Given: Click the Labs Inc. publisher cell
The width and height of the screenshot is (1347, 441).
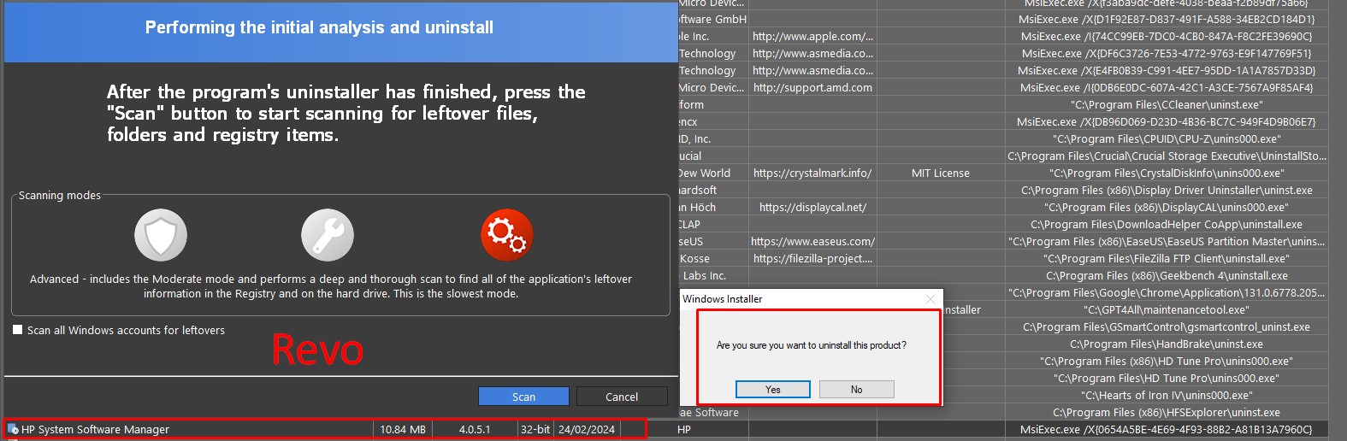Looking at the screenshot, I should [x=713, y=275].
